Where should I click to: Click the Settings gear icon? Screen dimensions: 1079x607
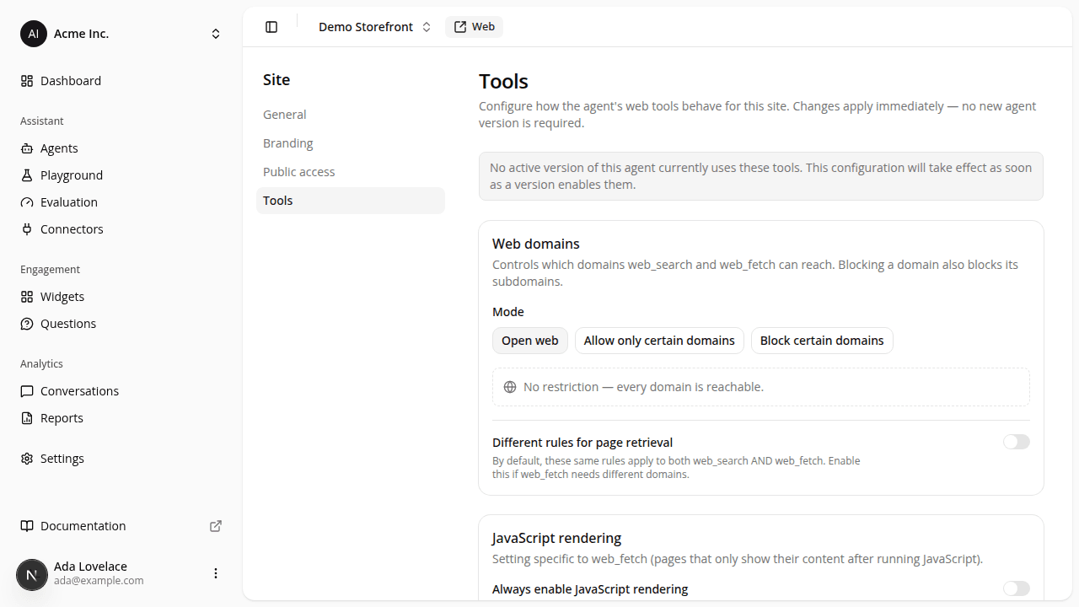click(x=27, y=459)
